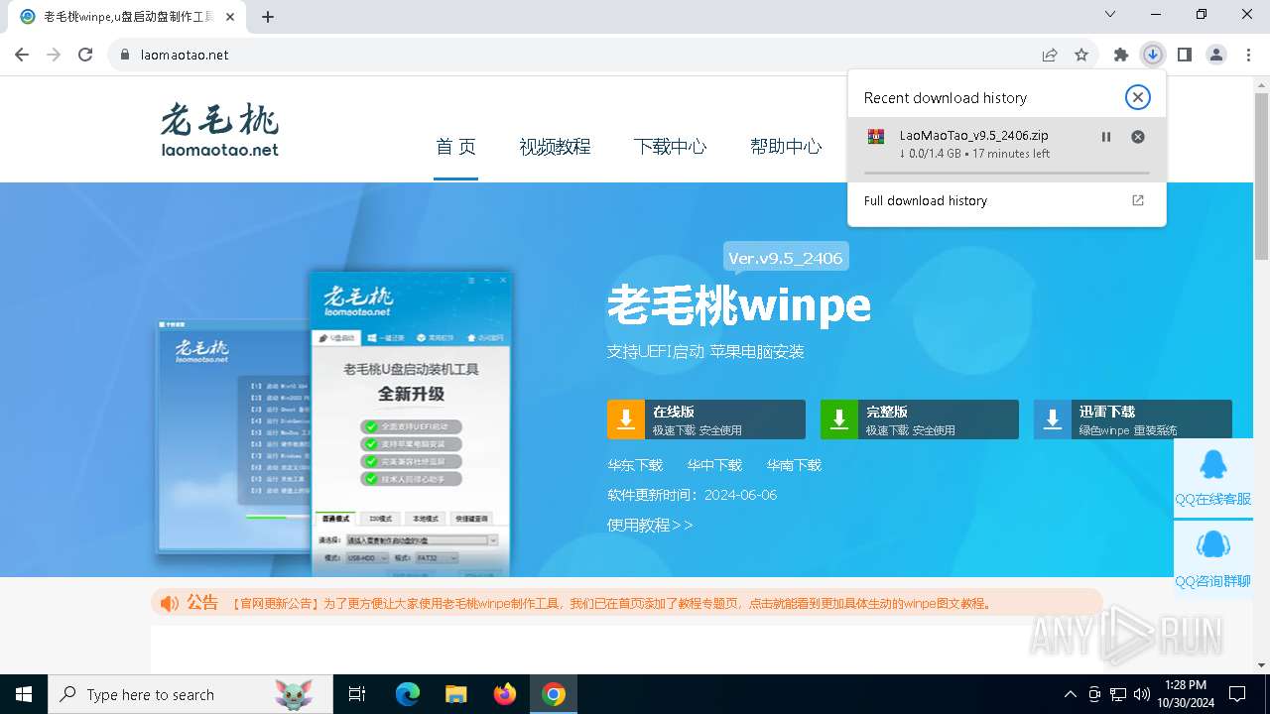The width and height of the screenshot is (1270, 714).
Task: Open QQ在线客服 side widget
Action: [1212, 478]
